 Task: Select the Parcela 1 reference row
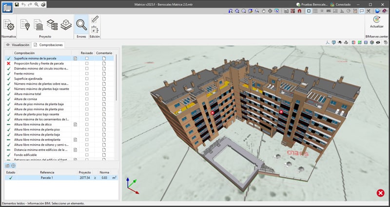point(47,178)
